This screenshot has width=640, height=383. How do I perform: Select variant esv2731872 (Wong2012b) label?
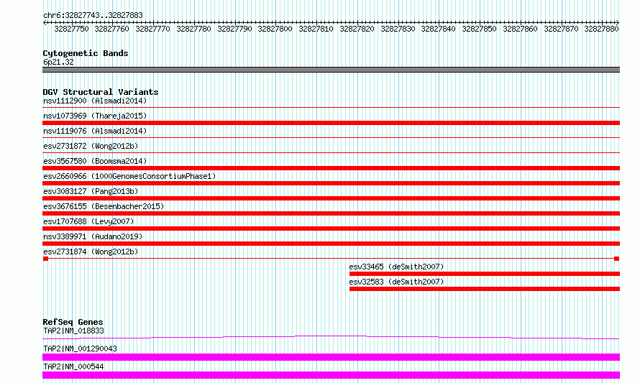pyautogui.click(x=91, y=146)
